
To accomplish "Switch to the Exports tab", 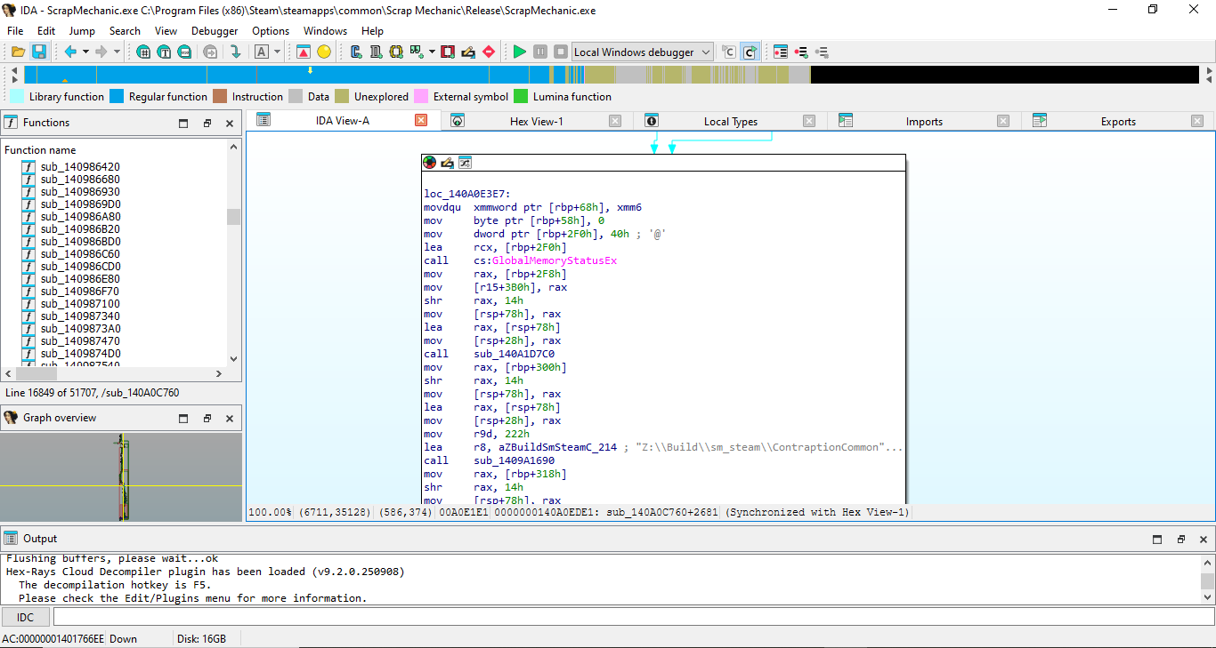I will [1118, 121].
